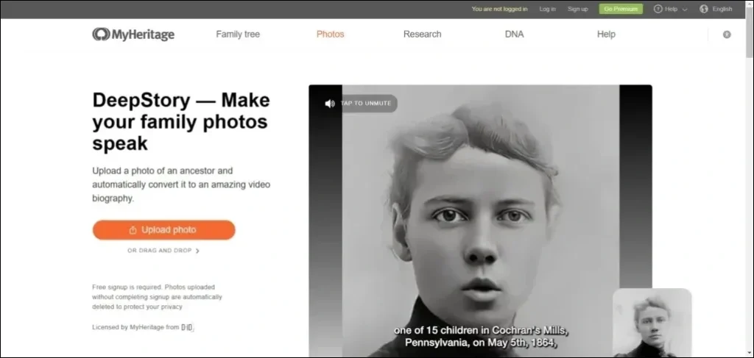Click the D-ID logo
The image size is (754, 358).
(187, 327)
